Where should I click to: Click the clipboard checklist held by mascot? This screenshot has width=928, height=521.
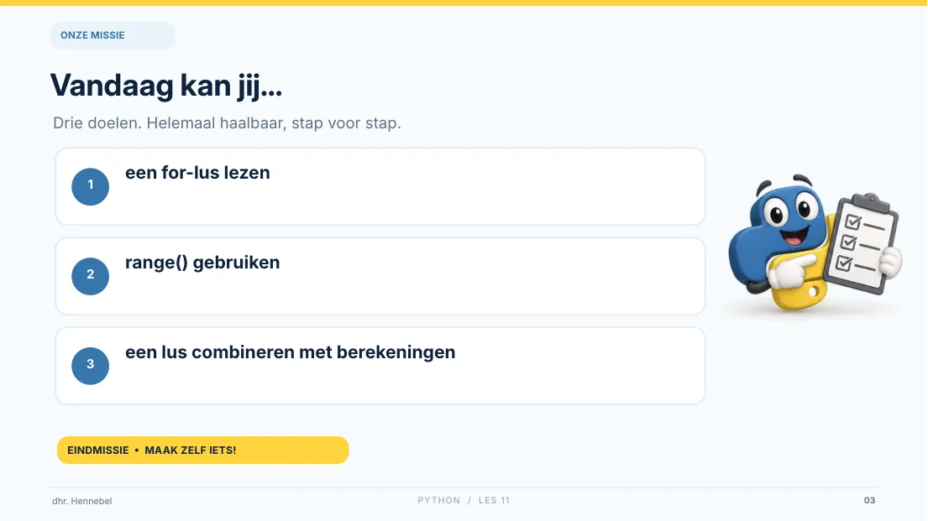(x=862, y=243)
